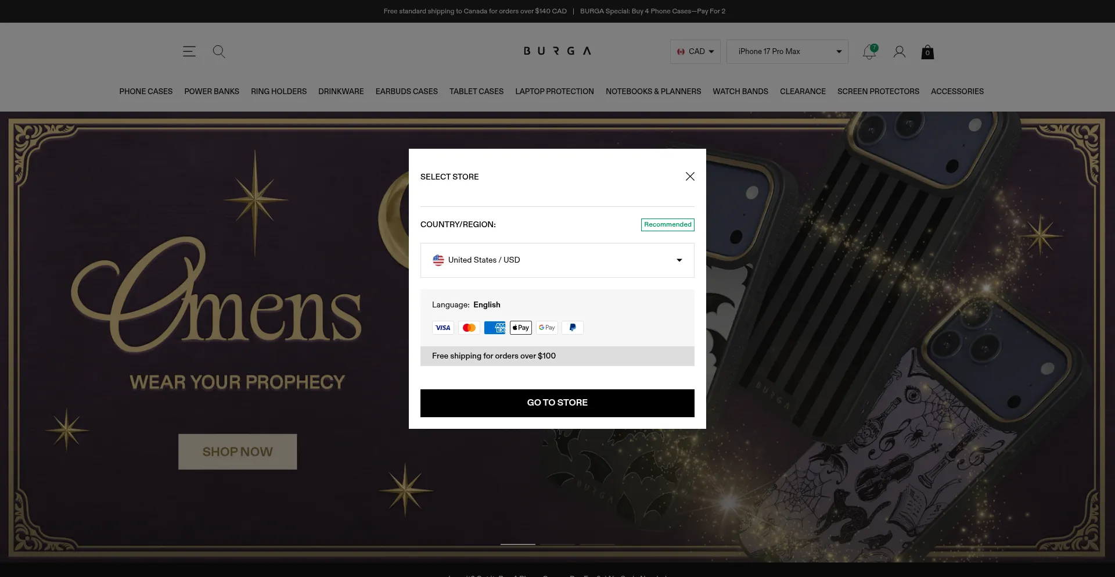Open the Phone Cases menu
The width and height of the screenshot is (1115, 577).
[x=146, y=92]
